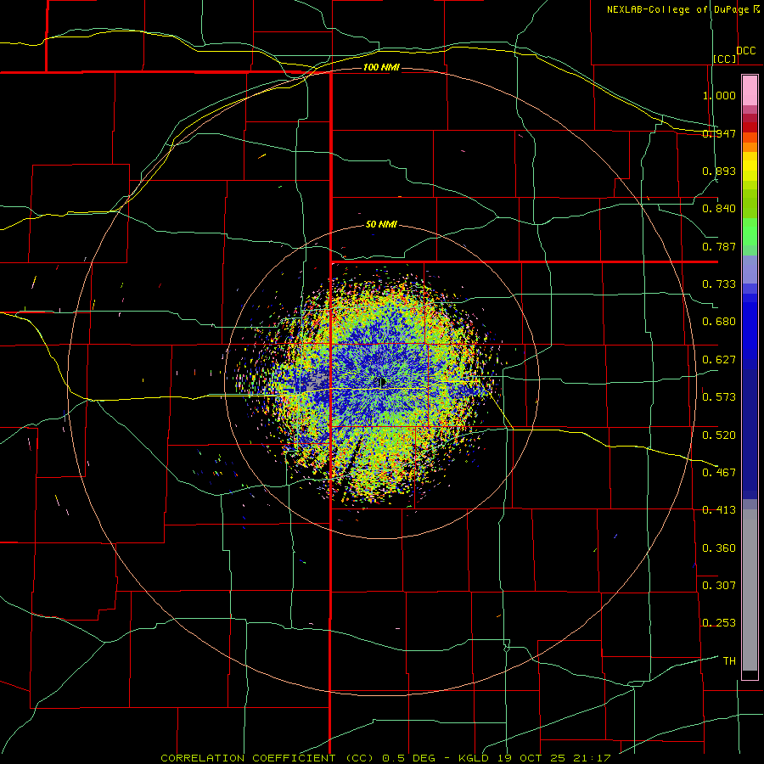The image size is (764, 764).
Task: Click the 50 NMI range ring label
Action: click(381, 225)
